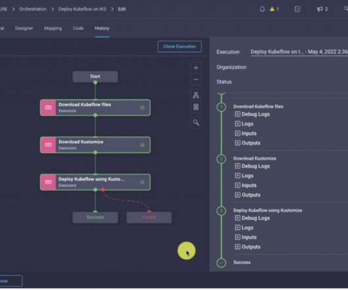Click the pink Download Kustomize task icon
This screenshot has width=348, height=290.
point(48,145)
